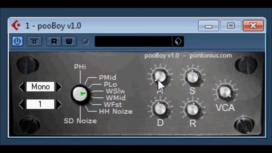Enable Read automation R button
Viewport: 272px width, 153px height.
click(x=54, y=41)
